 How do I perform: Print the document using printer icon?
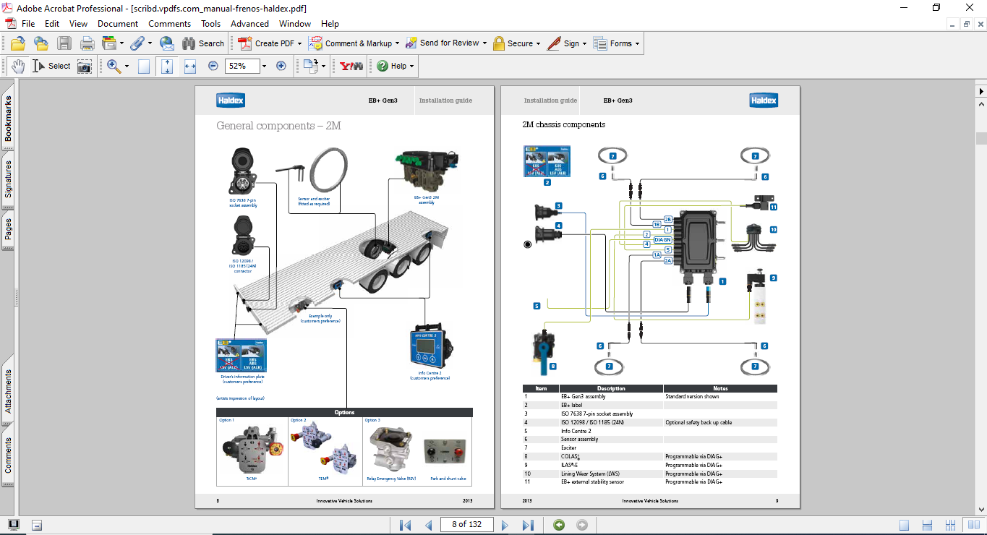(87, 43)
